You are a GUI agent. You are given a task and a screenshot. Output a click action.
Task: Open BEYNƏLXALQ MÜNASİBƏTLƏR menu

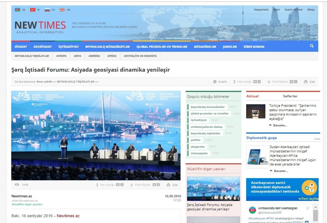pos(107,47)
